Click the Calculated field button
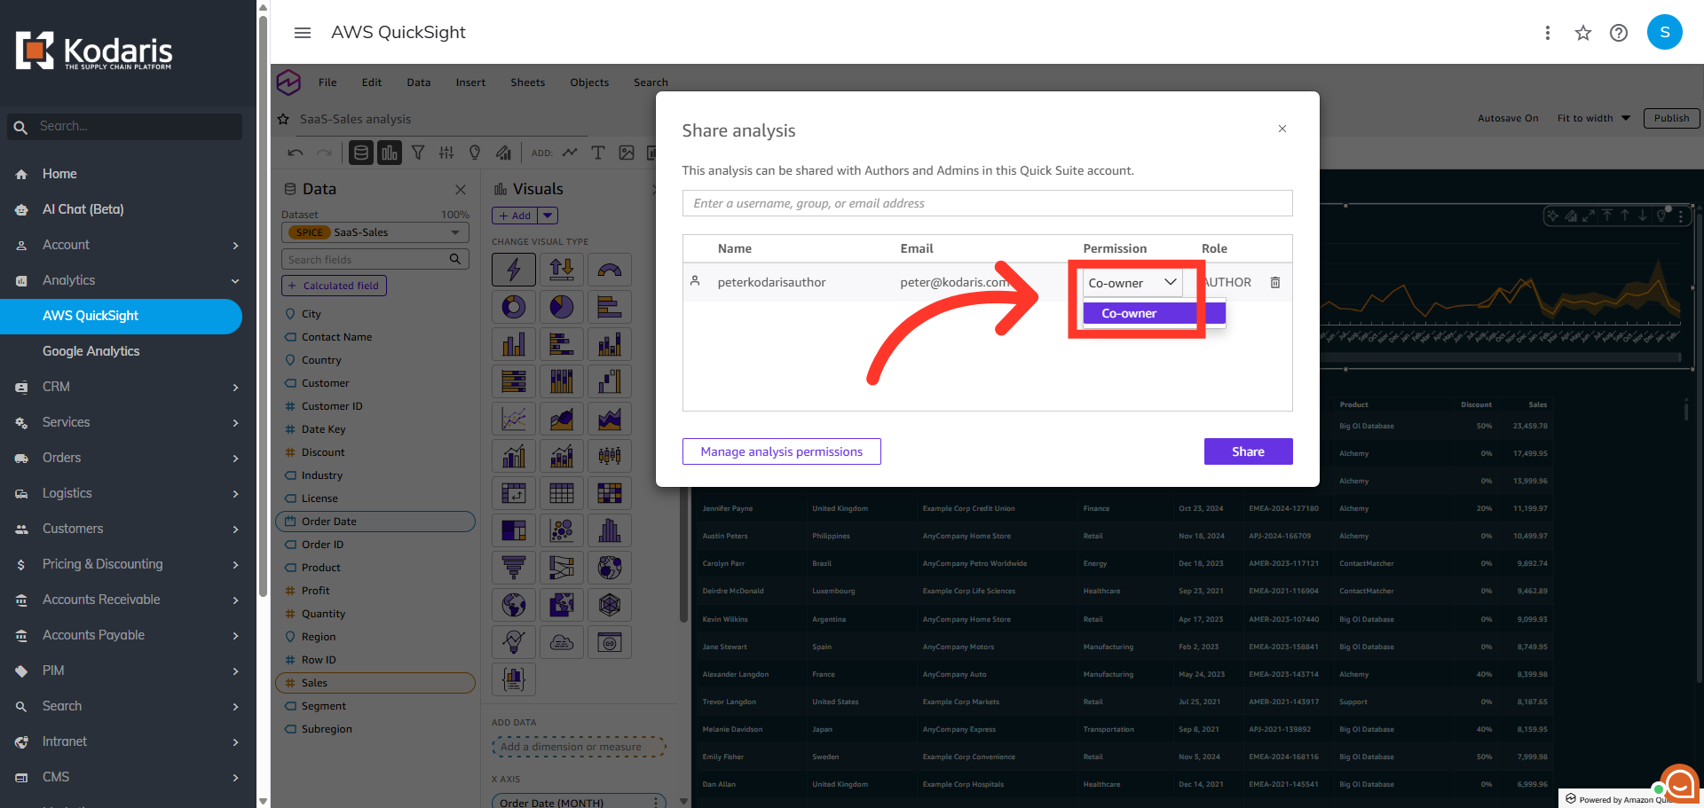 (334, 286)
